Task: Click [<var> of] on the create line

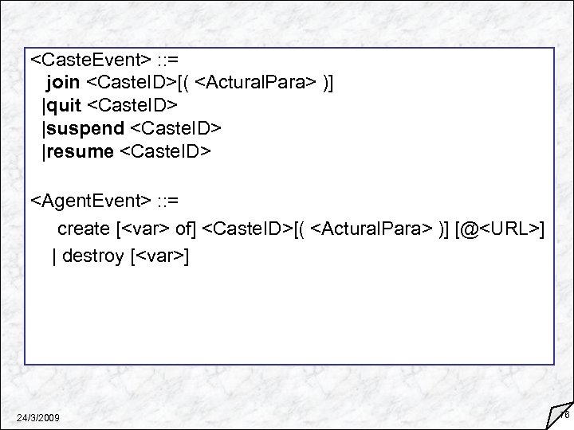Action: click(x=157, y=229)
